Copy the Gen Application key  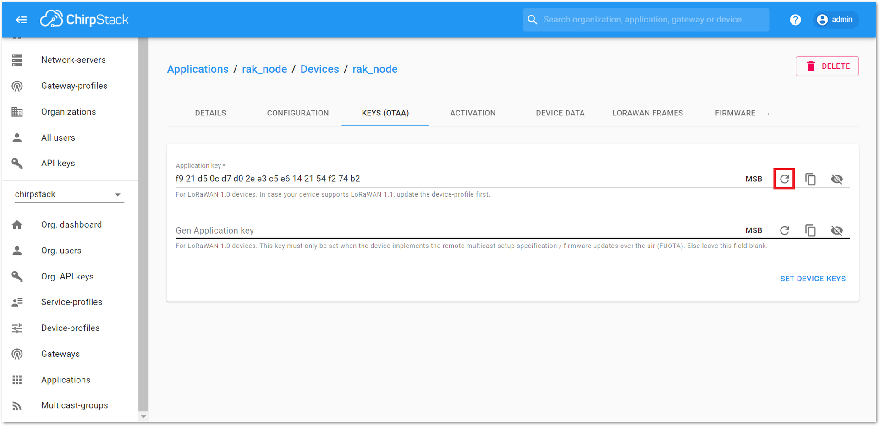(x=810, y=230)
